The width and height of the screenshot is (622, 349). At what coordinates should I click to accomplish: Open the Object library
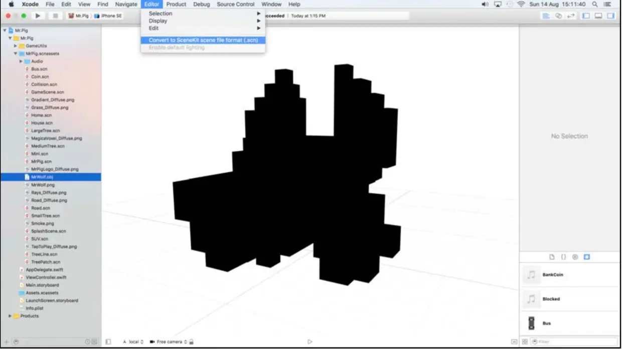574,257
